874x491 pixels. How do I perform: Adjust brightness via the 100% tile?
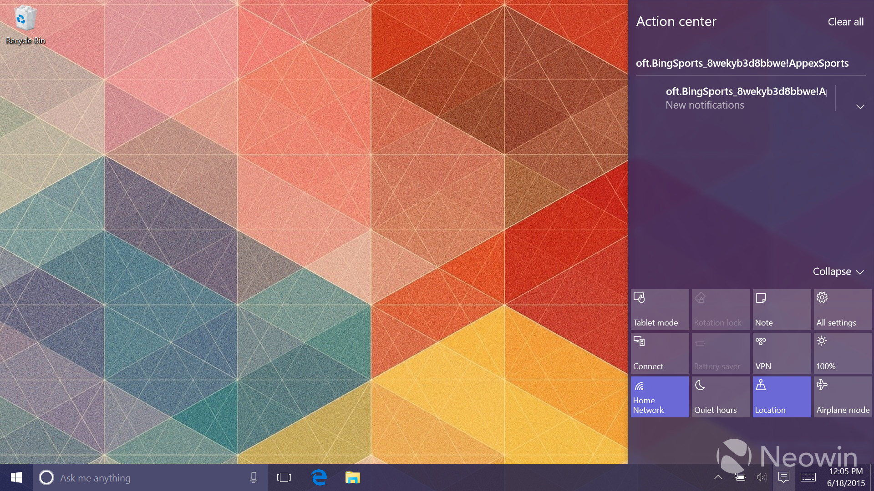[x=843, y=353]
